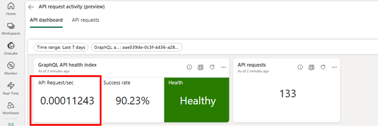Open more options for API requests tile

click(x=334, y=67)
